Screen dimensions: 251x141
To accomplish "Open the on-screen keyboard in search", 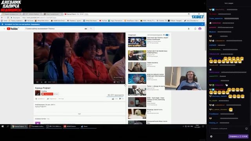I will 86,29.
